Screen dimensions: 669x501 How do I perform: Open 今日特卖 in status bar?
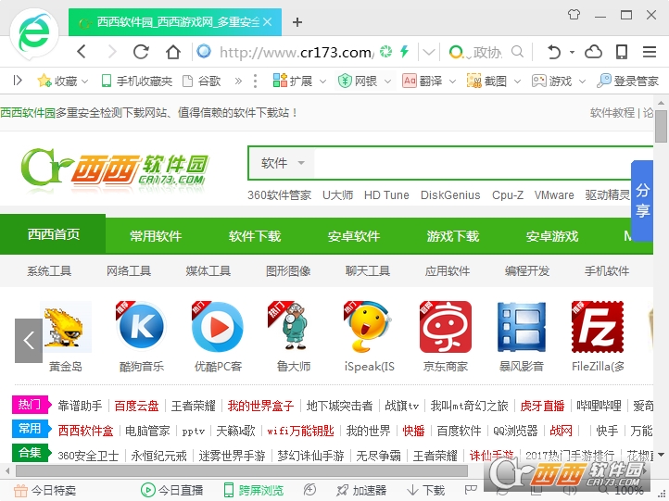click(x=44, y=490)
